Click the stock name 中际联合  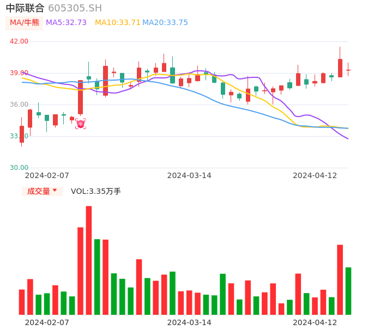point(25,8)
